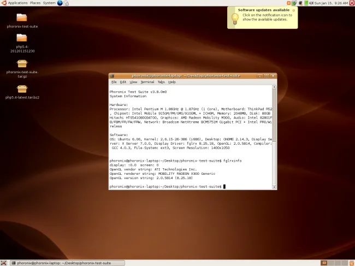Open the mail launcher next to the browser icon
This screenshot has width=355, height=266.
(x=66, y=3)
